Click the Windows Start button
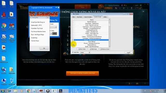Image resolution: width=166 pixels, height=93 pixels. coord(3,91)
